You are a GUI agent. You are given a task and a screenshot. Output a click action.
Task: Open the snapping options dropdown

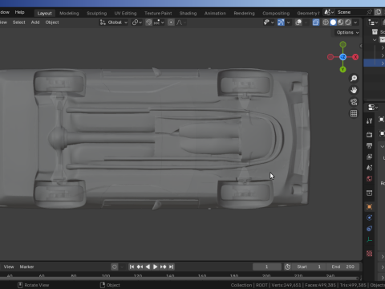[159, 22]
